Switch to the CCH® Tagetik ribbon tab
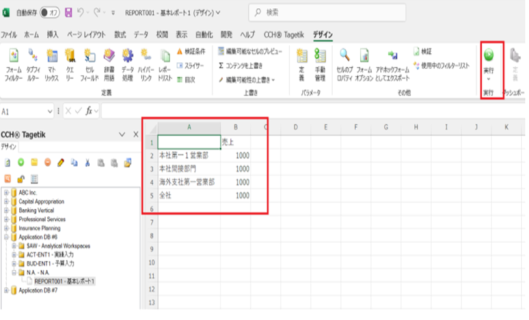Image resolution: width=529 pixels, height=320 pixels. (x=285, y=34)
